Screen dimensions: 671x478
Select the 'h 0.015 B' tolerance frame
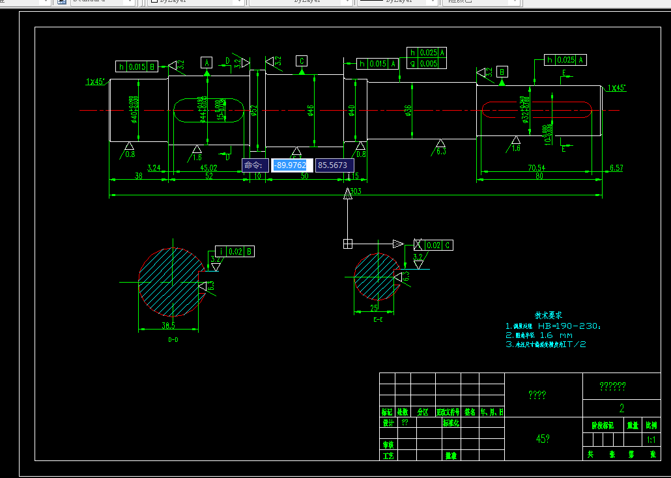pyautogui.click(x=137, y=66)
